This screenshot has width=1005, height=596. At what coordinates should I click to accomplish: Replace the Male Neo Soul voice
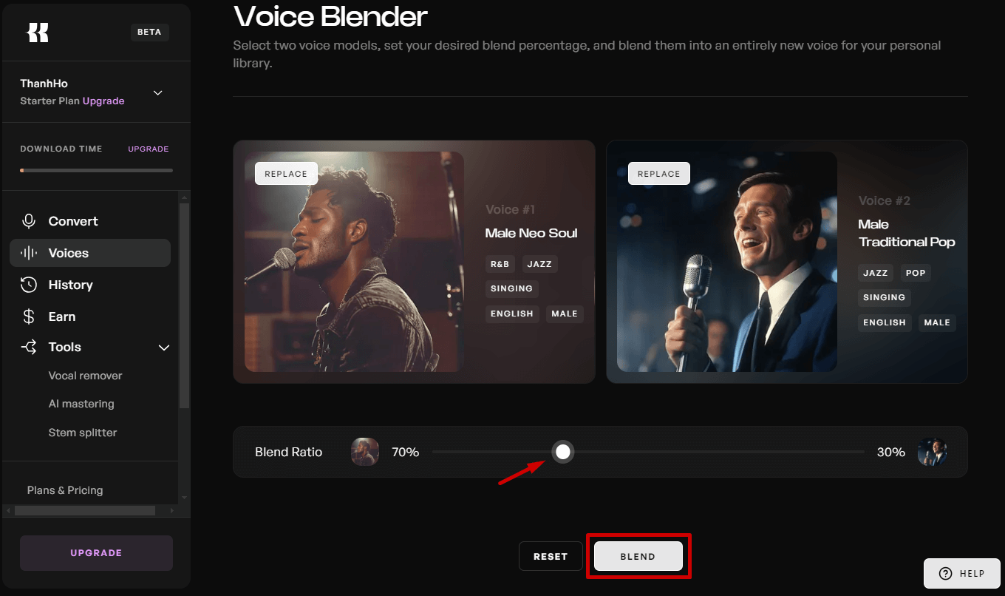[286, 174]
